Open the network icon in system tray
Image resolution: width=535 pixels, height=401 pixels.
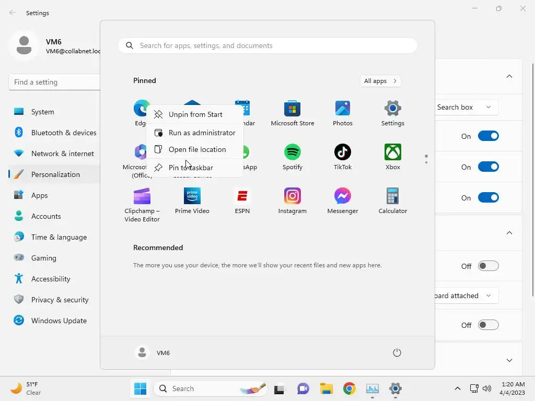pyautogui.click(x=474, y=388)
